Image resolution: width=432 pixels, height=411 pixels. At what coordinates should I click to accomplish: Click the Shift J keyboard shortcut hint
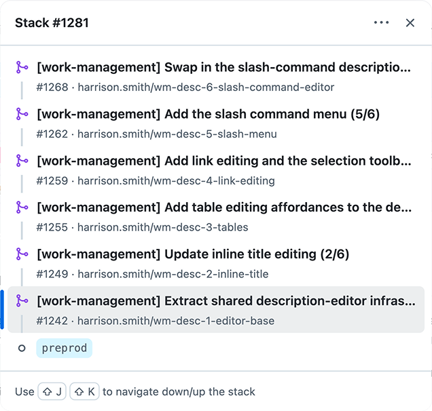(x=52, y=391)
